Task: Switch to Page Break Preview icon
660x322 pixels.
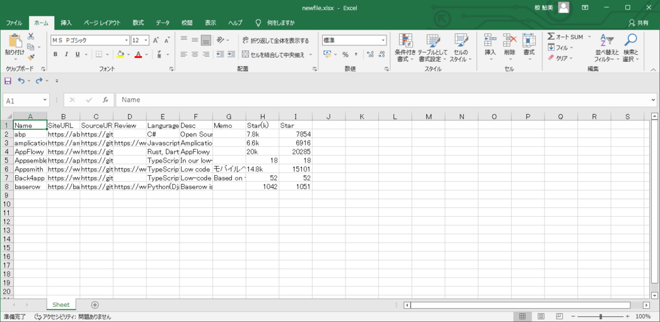Action: [560, 316]
